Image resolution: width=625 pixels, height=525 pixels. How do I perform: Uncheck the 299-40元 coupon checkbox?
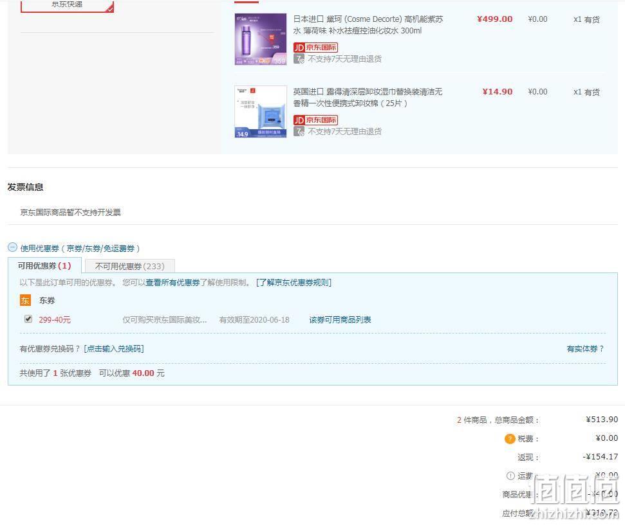pos(28,319)
